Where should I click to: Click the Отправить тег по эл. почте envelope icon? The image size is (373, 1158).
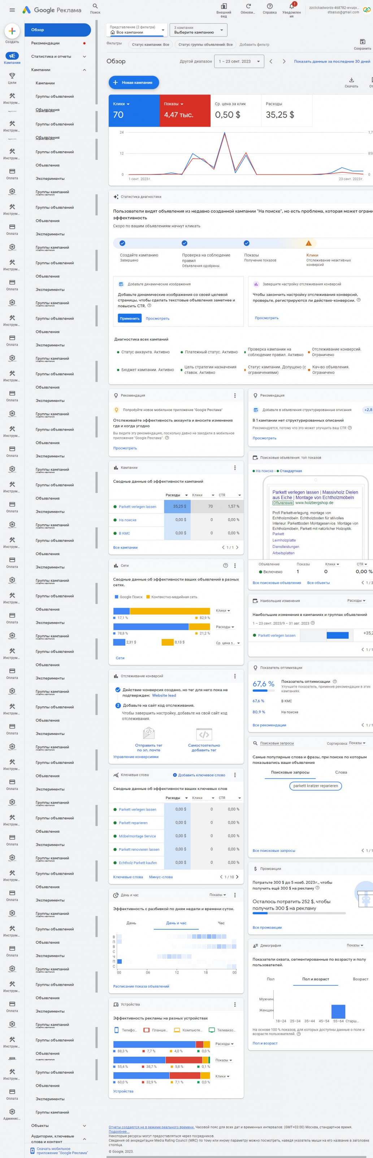[x=149, y=733]
